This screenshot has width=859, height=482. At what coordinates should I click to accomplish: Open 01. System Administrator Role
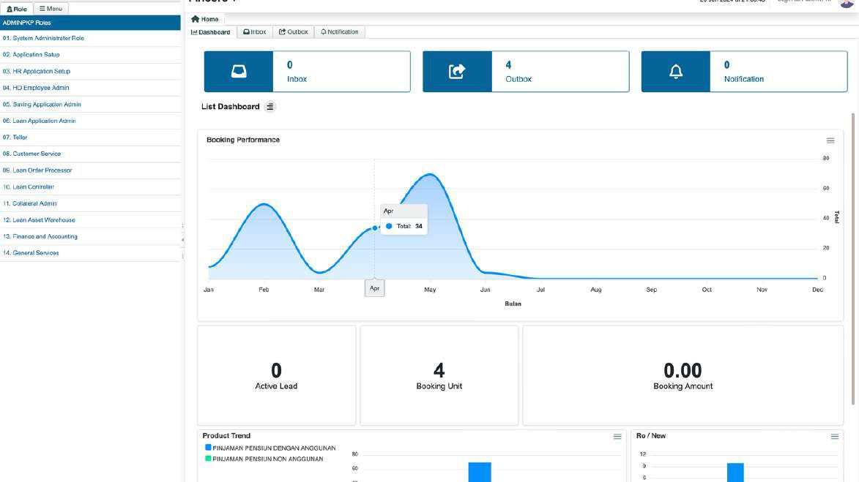click(90, 38)
